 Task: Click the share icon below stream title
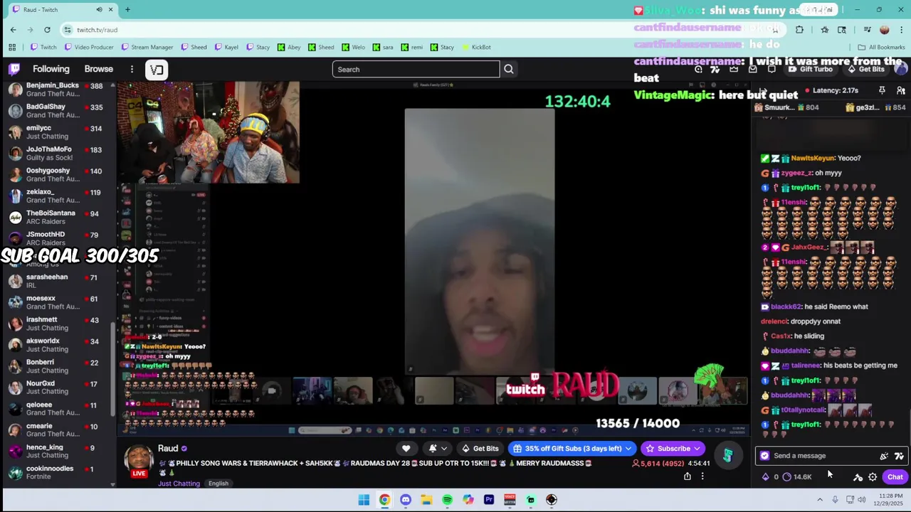click(687, 476)
